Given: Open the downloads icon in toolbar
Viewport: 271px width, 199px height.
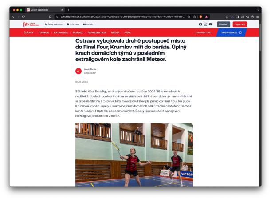Looking at the screenshot, I should [x=232, y=17].
